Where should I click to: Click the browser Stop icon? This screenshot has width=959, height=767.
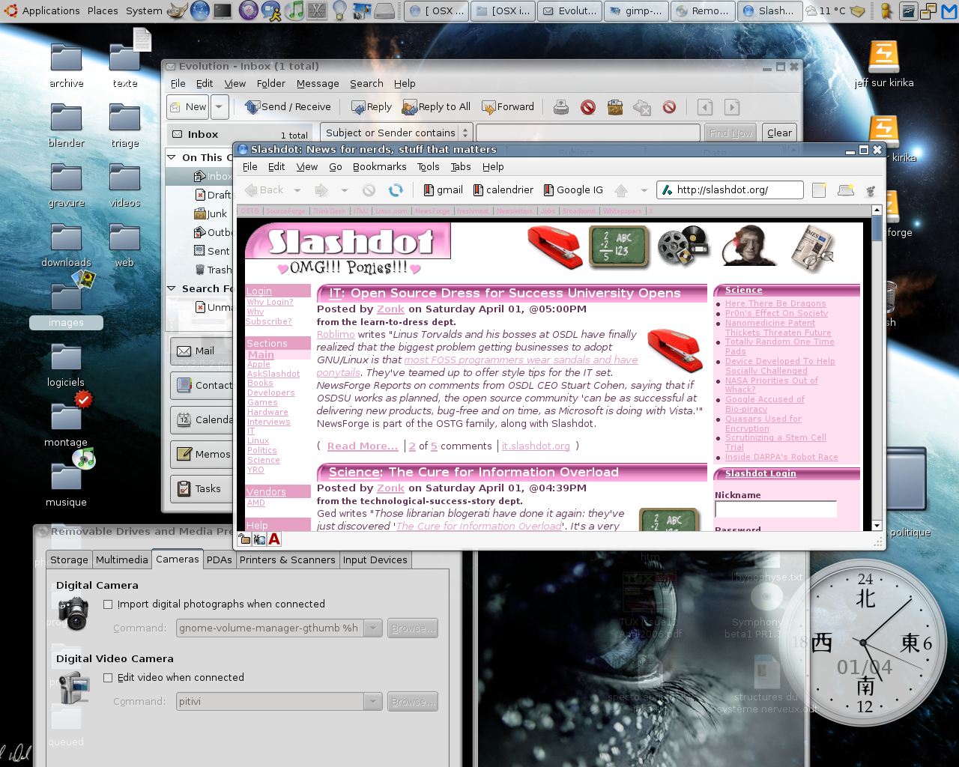(x=369, y=190)
